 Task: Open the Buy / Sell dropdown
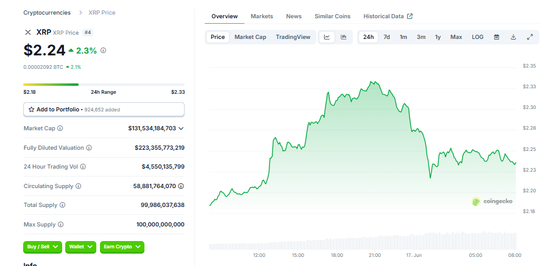43,247
